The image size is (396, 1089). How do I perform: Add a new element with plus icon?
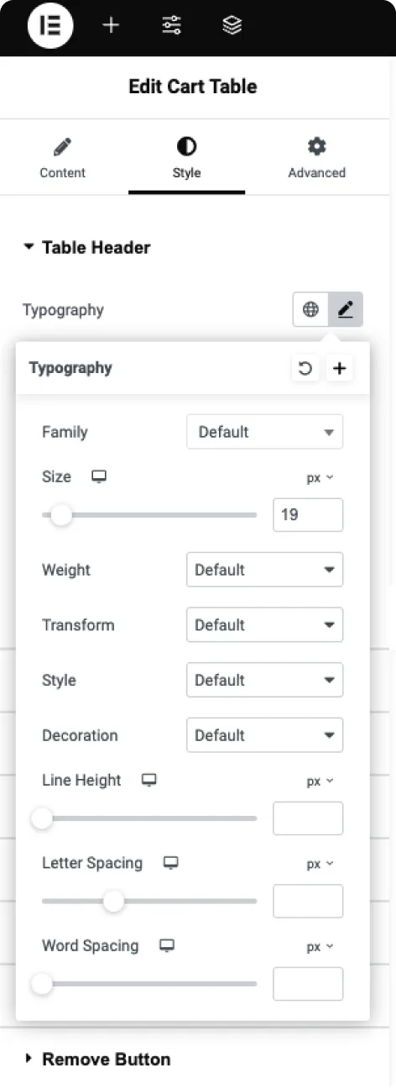[x=111, y=26]
